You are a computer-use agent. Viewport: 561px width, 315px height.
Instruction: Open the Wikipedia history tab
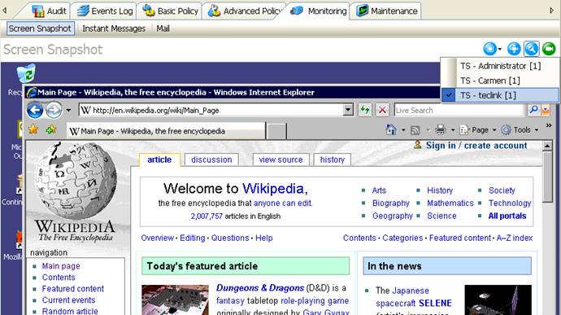[332, 160]
